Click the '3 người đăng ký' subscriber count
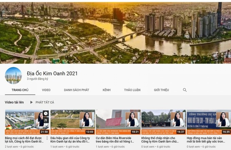Viewport: 231px width, 150px height. point(37,79)
